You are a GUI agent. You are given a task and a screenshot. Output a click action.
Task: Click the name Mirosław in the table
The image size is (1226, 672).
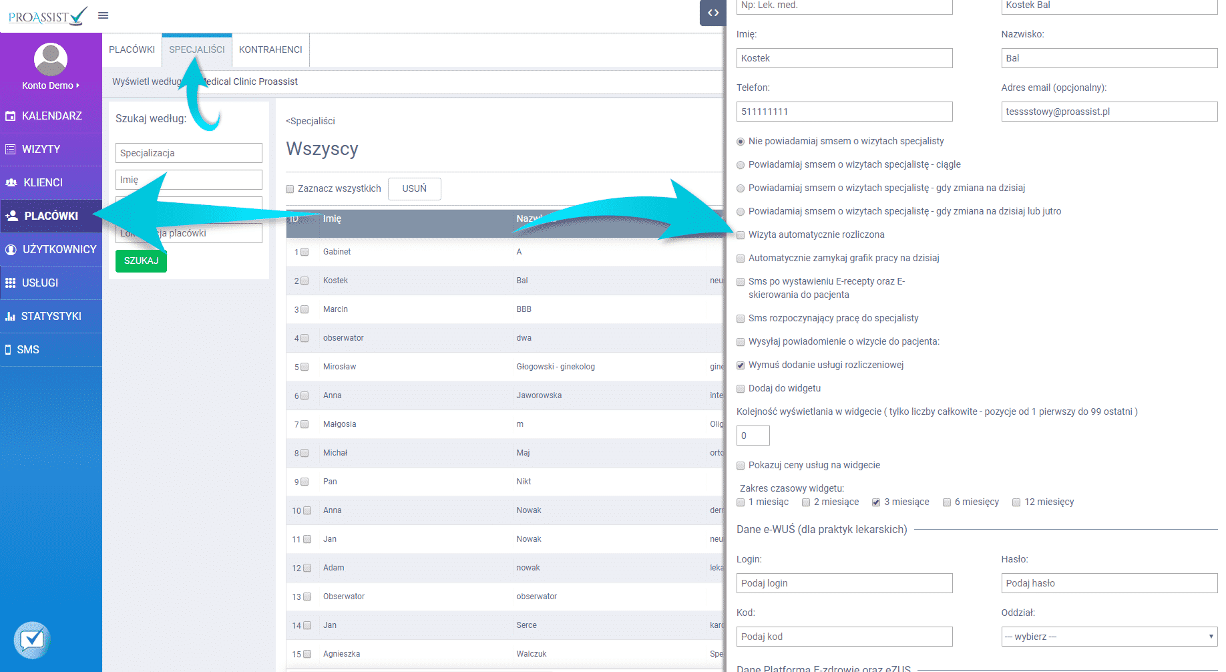point(340,367)
